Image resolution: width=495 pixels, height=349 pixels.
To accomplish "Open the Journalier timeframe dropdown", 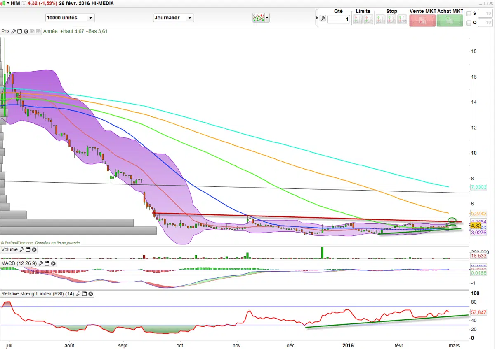I will pos(173,18).
